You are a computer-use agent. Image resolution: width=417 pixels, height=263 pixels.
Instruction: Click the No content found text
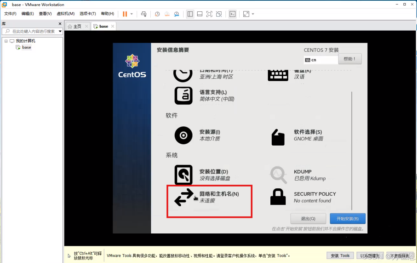[312, 200]
